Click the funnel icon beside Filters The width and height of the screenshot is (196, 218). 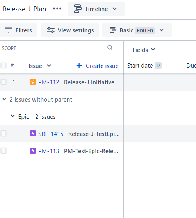tap(9, 30)
